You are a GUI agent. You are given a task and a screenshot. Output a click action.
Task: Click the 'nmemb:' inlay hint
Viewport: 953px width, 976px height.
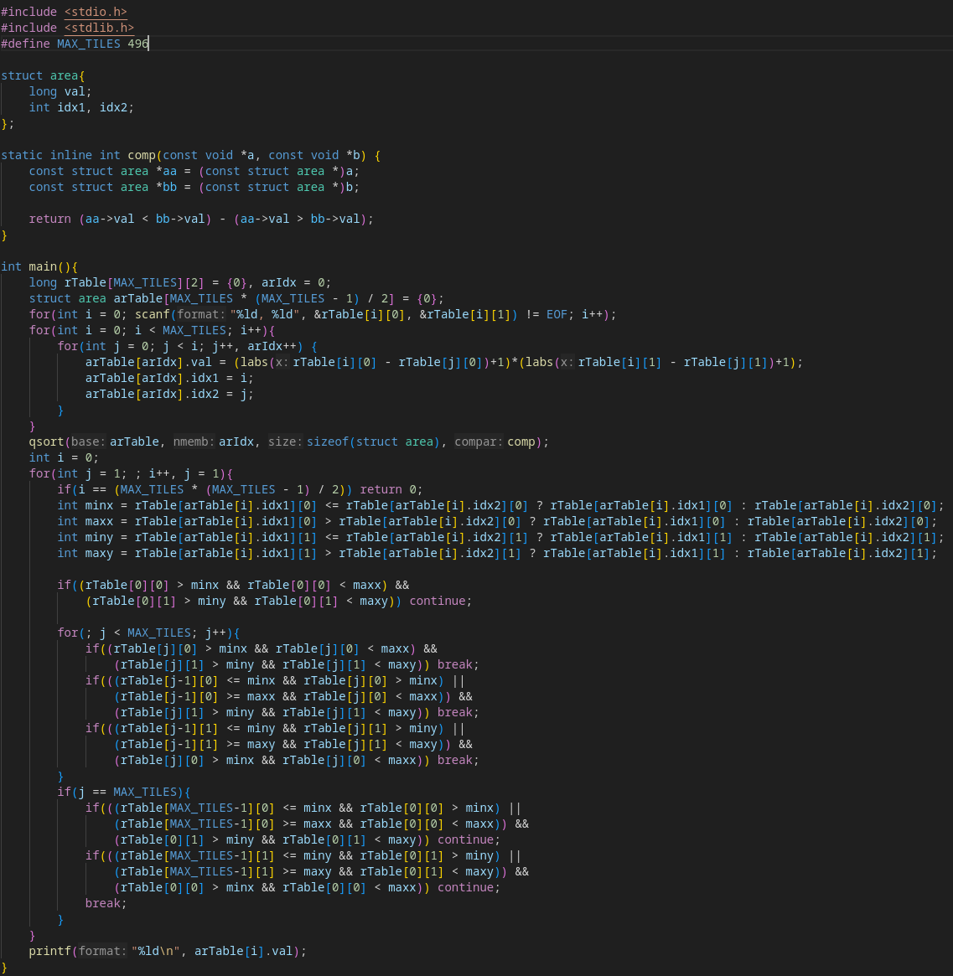point(194,442)
